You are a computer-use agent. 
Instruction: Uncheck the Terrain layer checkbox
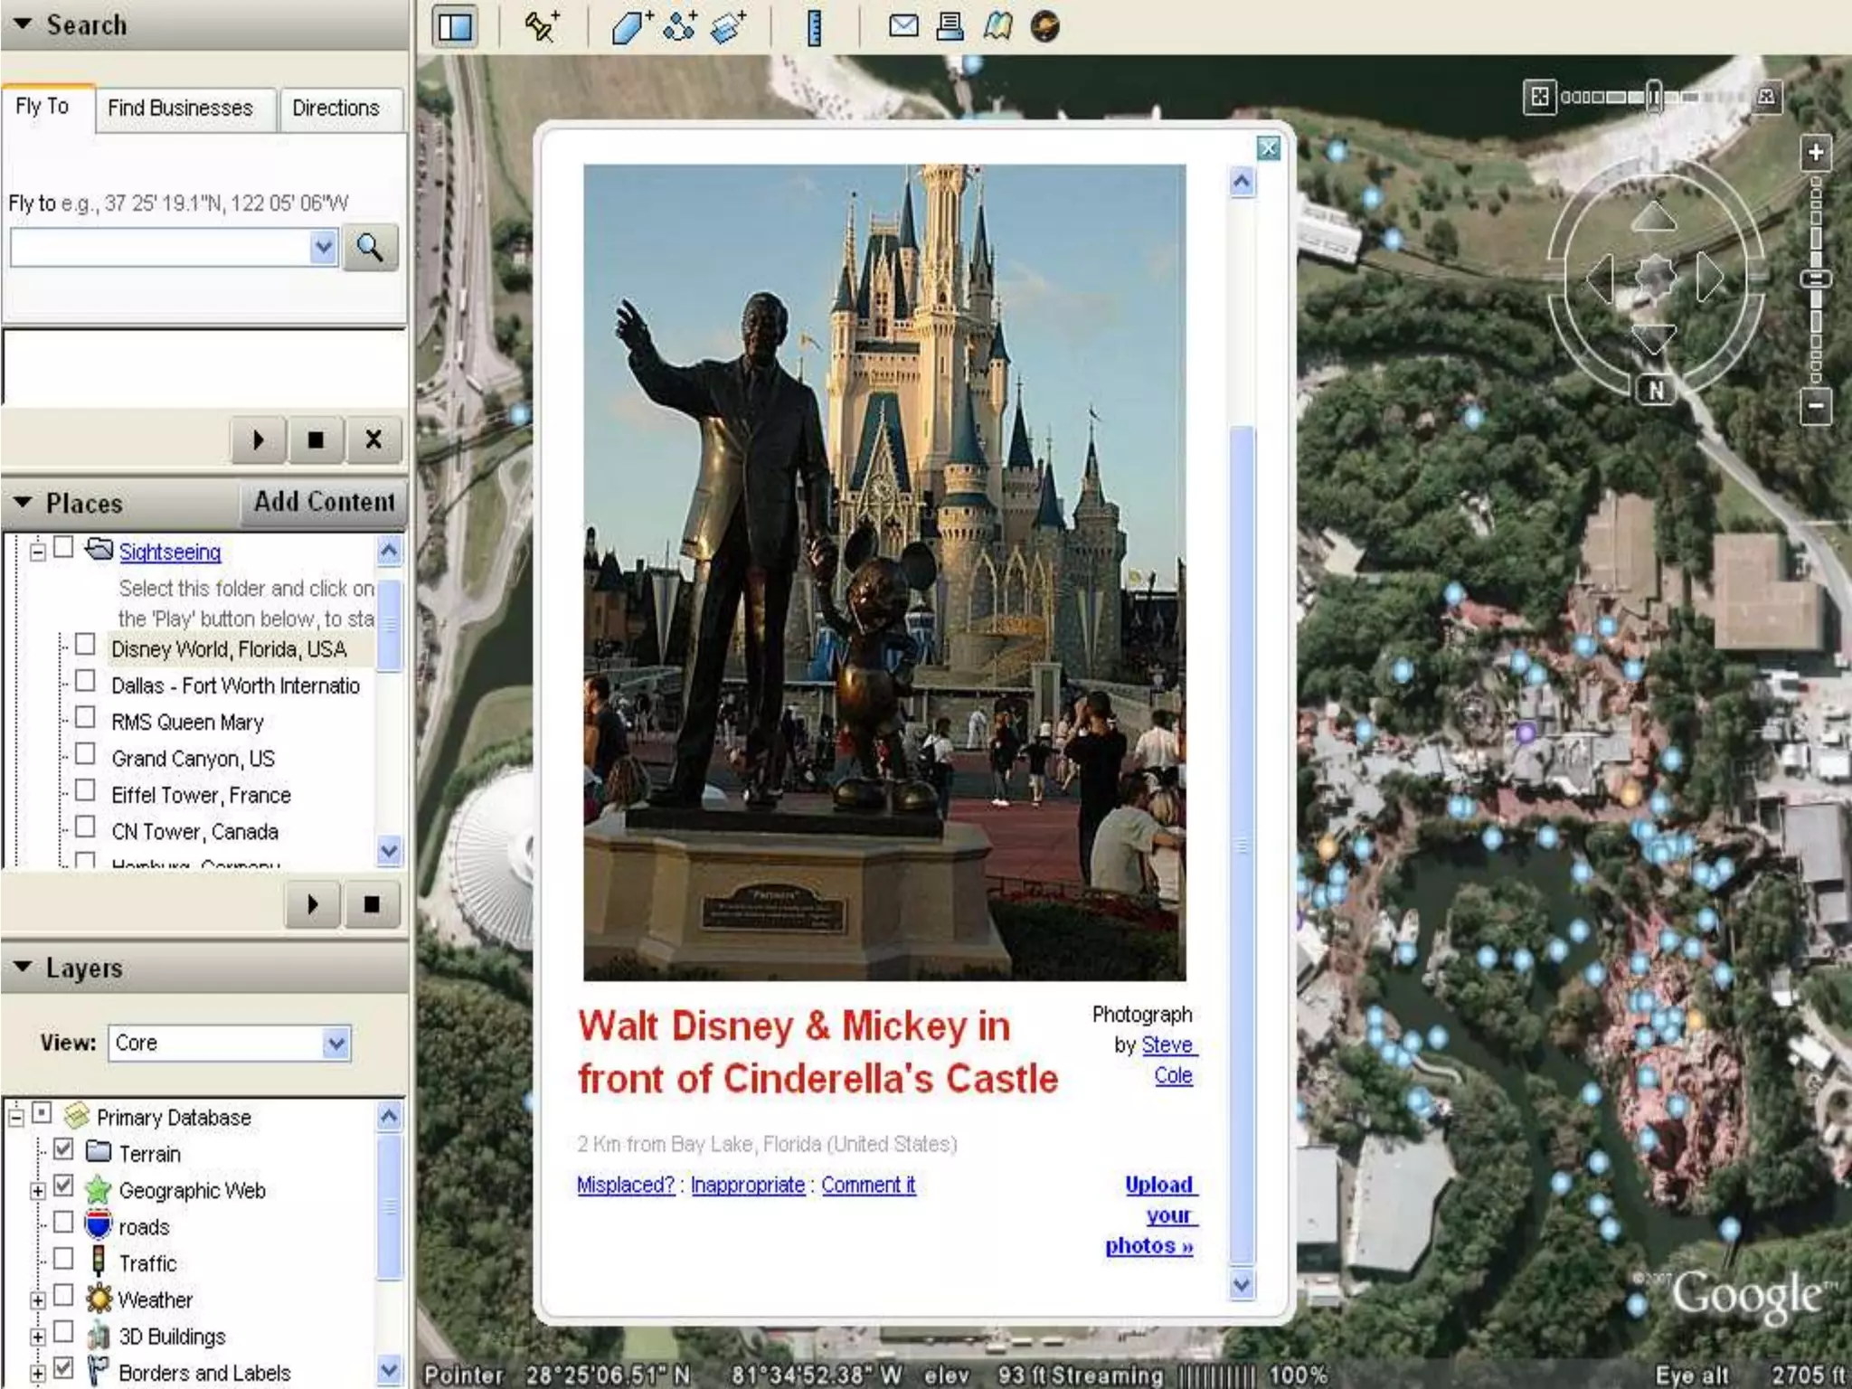63,1149
